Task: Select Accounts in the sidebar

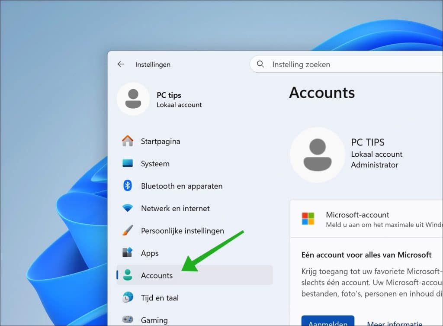Action: point(194,275)
